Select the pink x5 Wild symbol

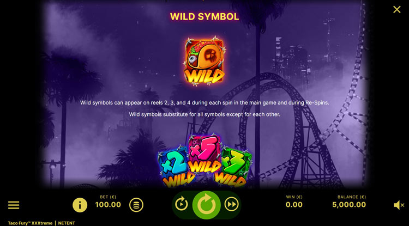[x=204, y=154]
